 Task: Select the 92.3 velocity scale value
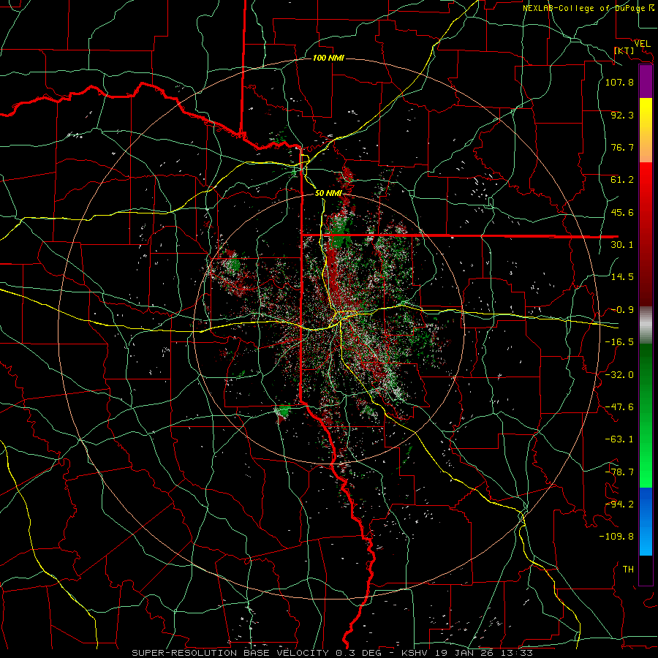622,115
